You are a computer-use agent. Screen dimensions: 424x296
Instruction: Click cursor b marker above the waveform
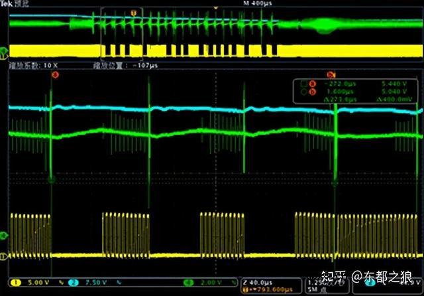331,76
